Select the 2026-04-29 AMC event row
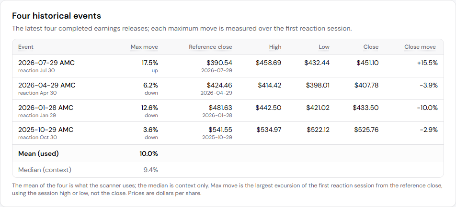Viewport: 456px width, 207px height. pos(228,88)
